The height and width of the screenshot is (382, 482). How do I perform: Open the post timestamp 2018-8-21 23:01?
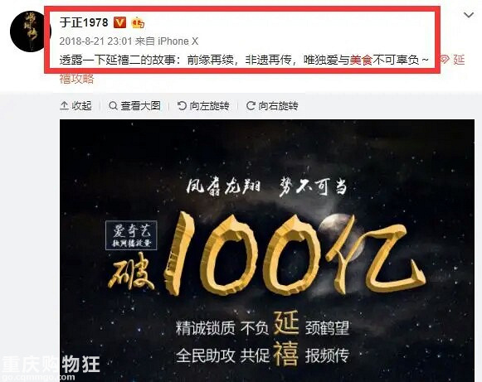(x=95, y=41)
